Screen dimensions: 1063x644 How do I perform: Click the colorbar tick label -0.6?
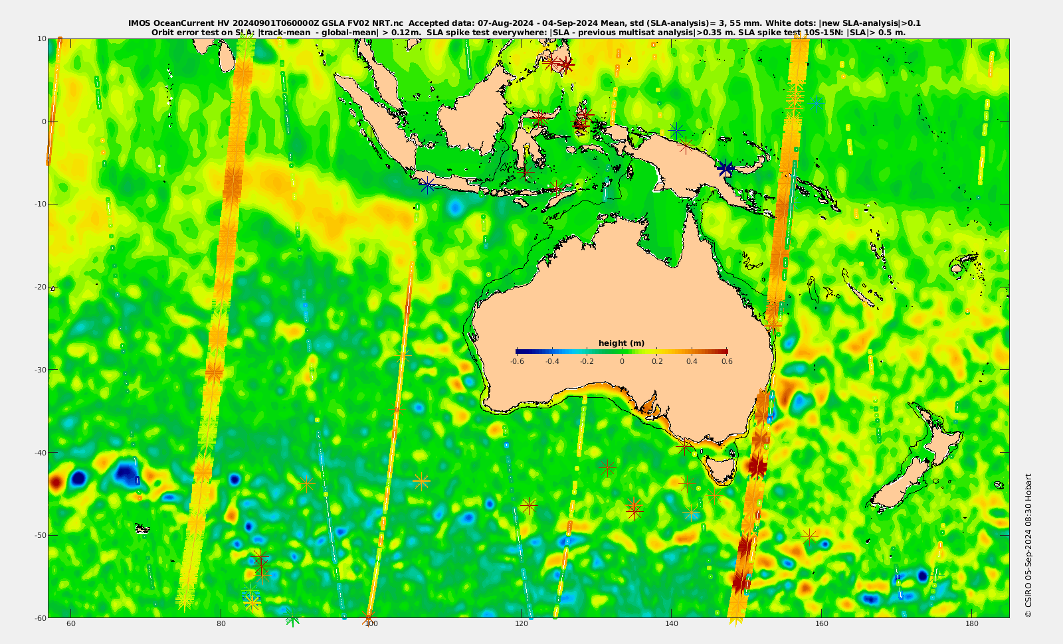pos(517,361)
